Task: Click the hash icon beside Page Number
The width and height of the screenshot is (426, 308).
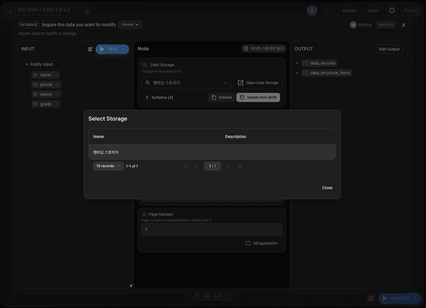Action: point(144,214)
